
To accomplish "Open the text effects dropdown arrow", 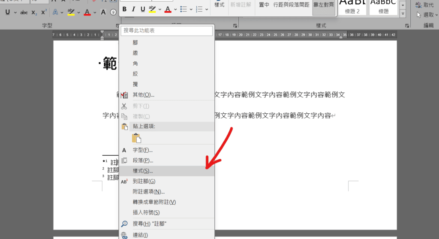I will [x=62, y=12].
